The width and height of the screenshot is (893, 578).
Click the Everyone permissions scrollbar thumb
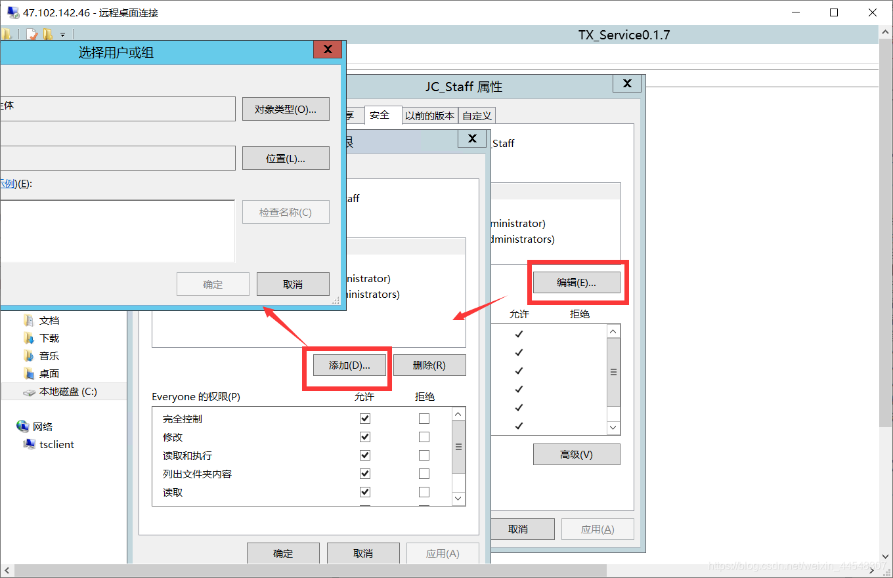coord(459,447)
